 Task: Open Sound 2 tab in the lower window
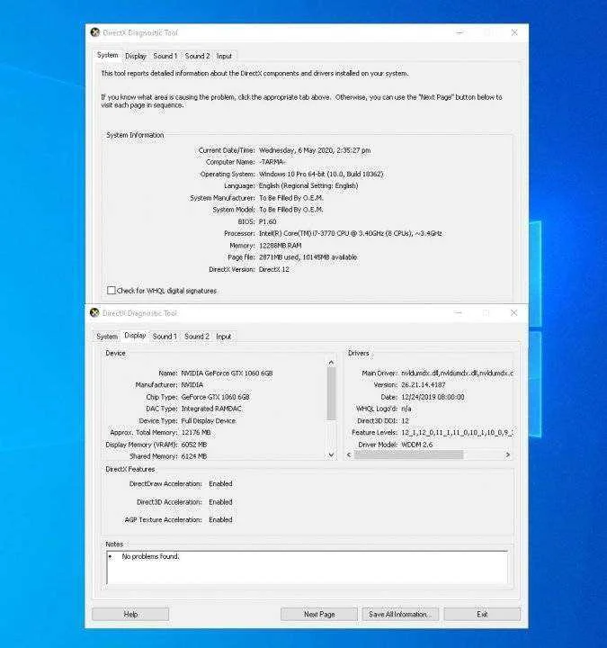[x=197, y=337]
